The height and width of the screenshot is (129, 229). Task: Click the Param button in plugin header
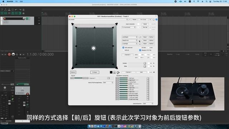pyautogui.click(x=135, y=19)
